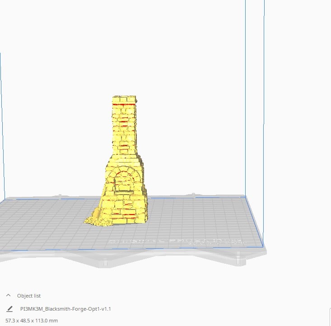Click the chimney top cap of the model
This screenshot has width=331, height=326.
click(125, 99)
